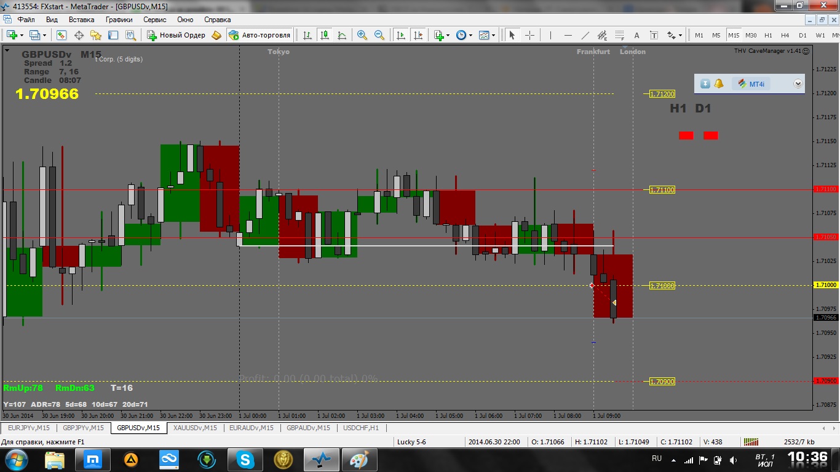Click the Lucky 5-6 profile in status bar
The width and height of the screenshot is (840, 472).
[x=411, y=442]
